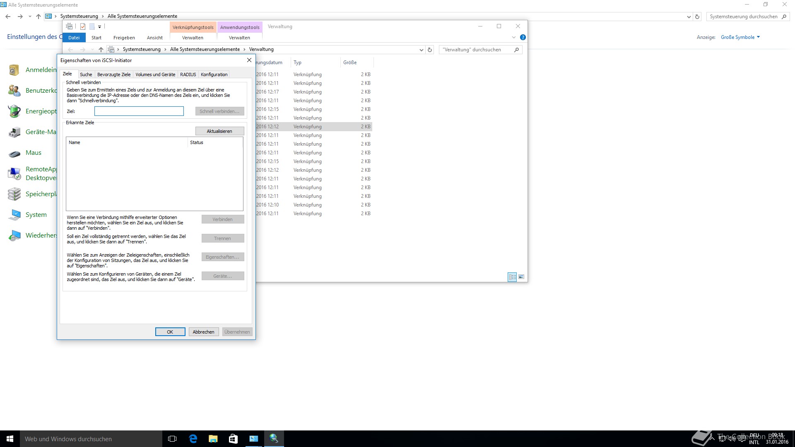The width and height of the screenshot is (795, 447).
Task: Open Verwalten tab under Anwendungstools
Action: (x=239, y=38)
